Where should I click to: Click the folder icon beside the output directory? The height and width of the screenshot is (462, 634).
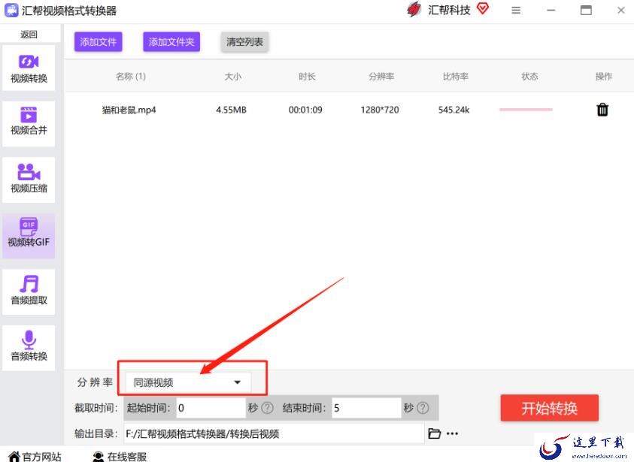point(434,433)
